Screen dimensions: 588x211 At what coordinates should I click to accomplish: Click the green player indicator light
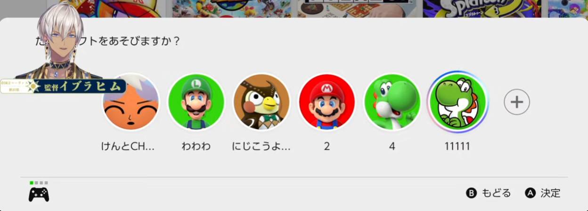(31, 182)
